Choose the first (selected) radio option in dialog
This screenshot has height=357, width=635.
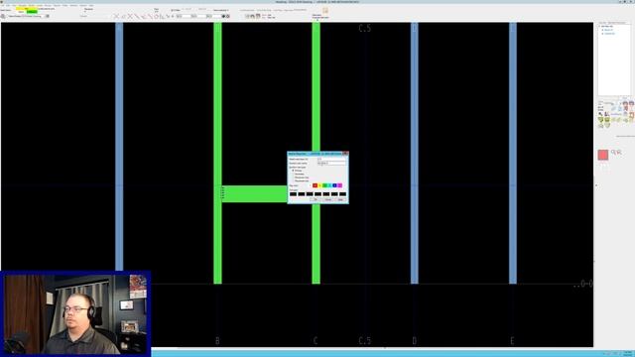tap(293, 171)
